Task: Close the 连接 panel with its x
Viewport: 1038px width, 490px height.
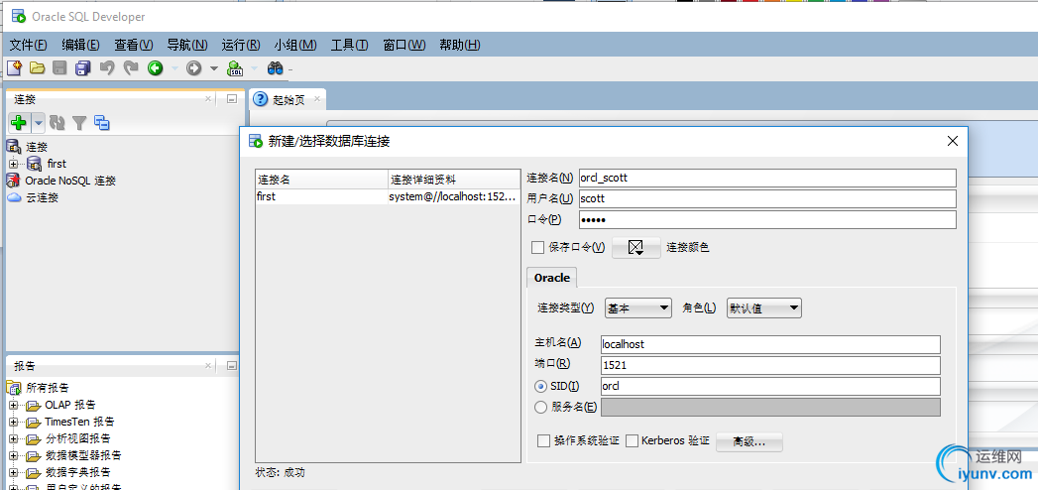Action: 208,98
